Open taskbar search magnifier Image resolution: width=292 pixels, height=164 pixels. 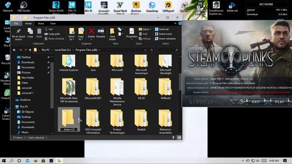(x=11, y=161)
